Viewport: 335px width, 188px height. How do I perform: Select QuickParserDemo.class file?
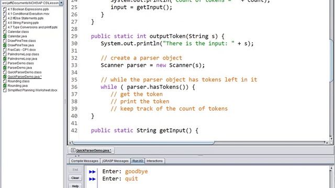pos(25,72)
